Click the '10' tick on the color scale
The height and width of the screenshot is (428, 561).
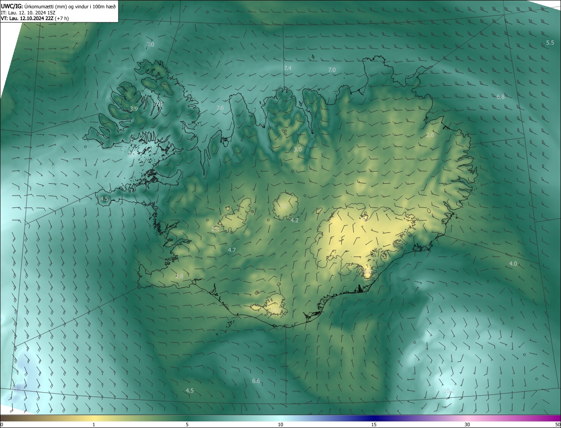pos(280,424)
